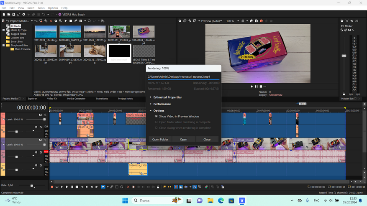Screen dimensions: 367x206
Task: Click the VEGAS Hub Login icon
Action: click(x=60, y=14)
